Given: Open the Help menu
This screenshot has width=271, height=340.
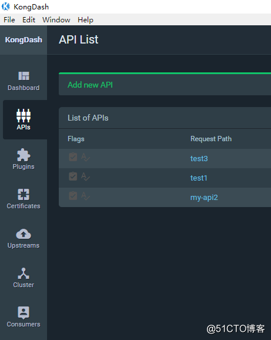Looking at the screenshot, I should (86, 20).
